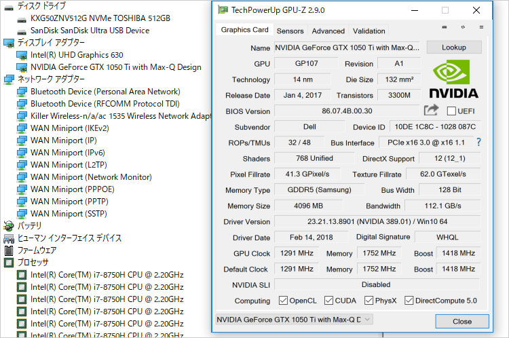Select NVIDIA GeForce display adapter icon in Device Manager
509x338 pixels.
coord(22,67)
